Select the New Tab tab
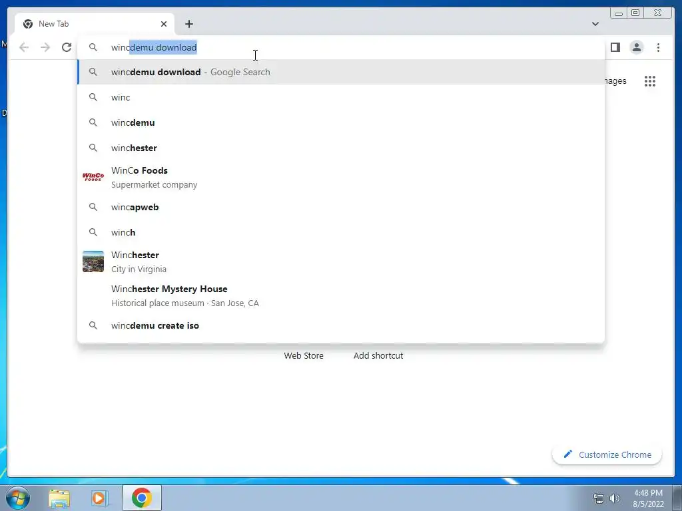682x511 pixels. click(x=95, y=24)
